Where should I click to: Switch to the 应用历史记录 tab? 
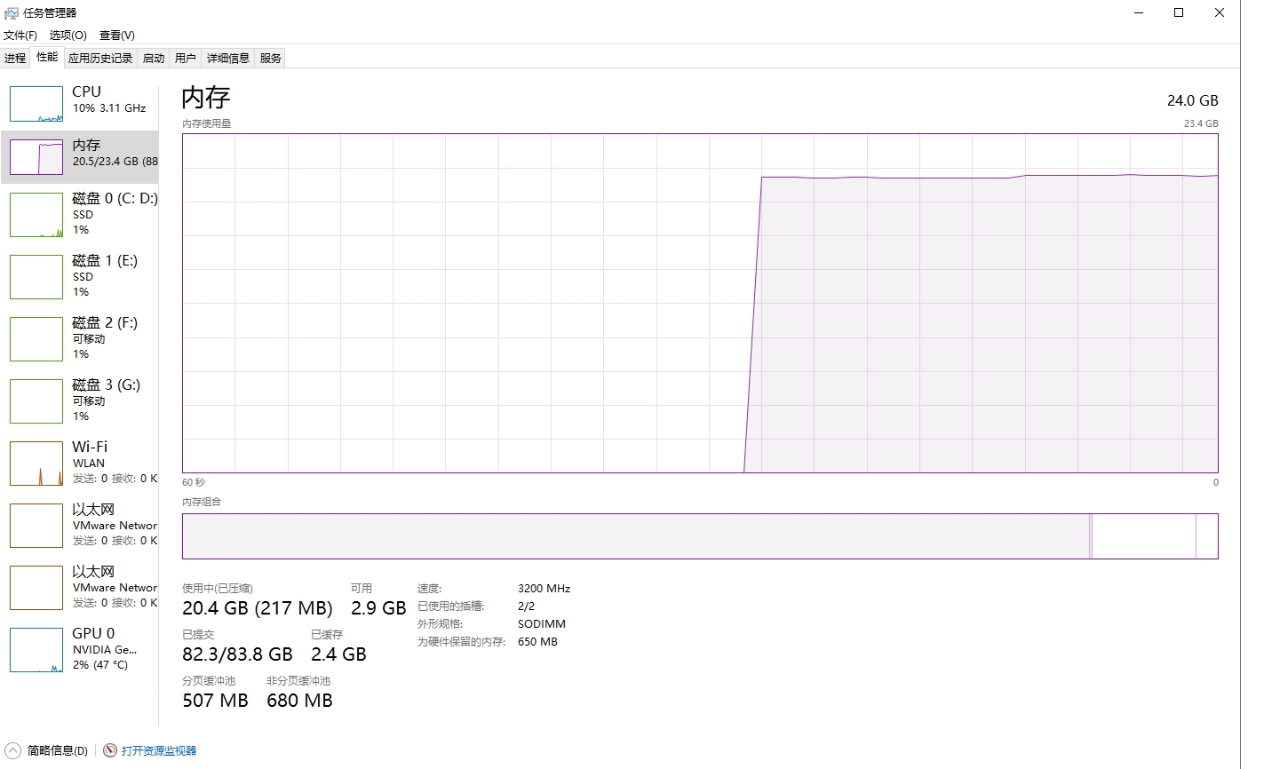pyautogui.click(x=100, y=59)
